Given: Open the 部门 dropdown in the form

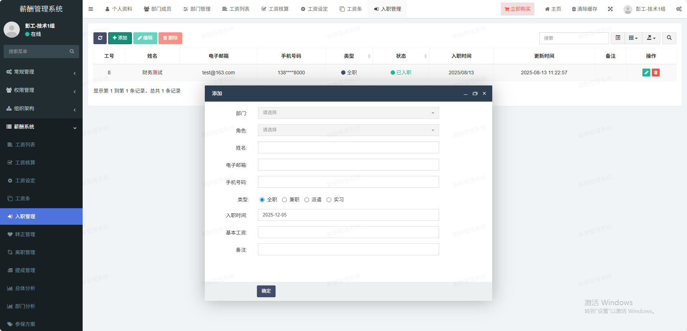Looking at the screenshot, I should point(348,113).
